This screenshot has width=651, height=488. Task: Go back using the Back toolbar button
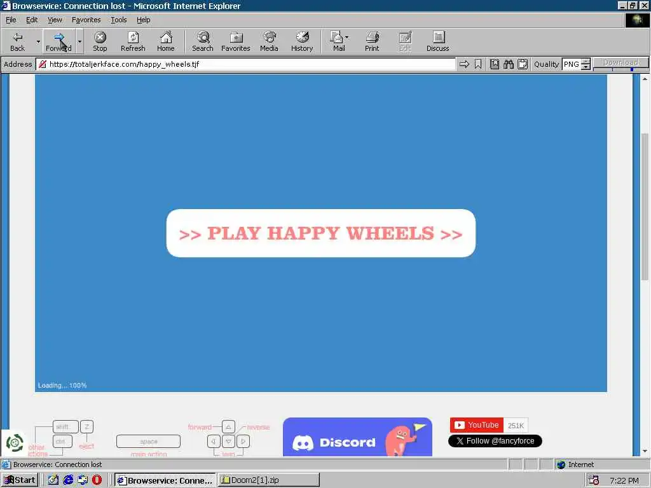point(17,41)
